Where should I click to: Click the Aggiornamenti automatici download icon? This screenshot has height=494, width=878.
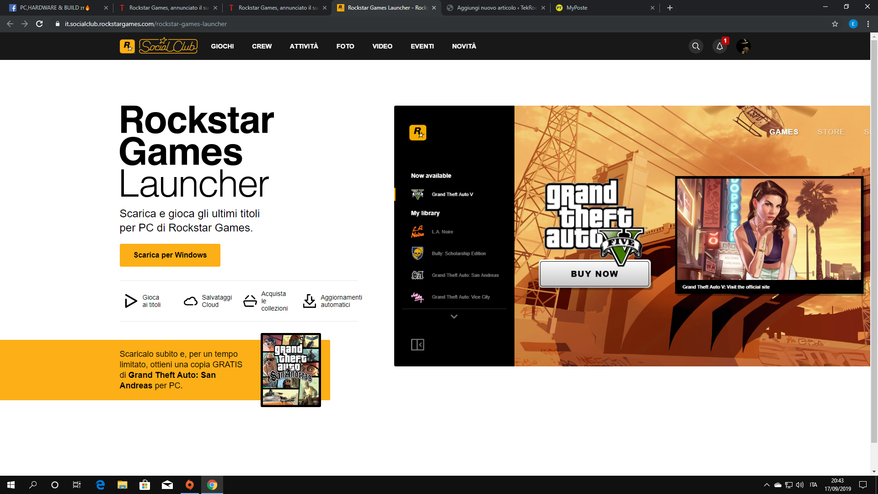310,301
